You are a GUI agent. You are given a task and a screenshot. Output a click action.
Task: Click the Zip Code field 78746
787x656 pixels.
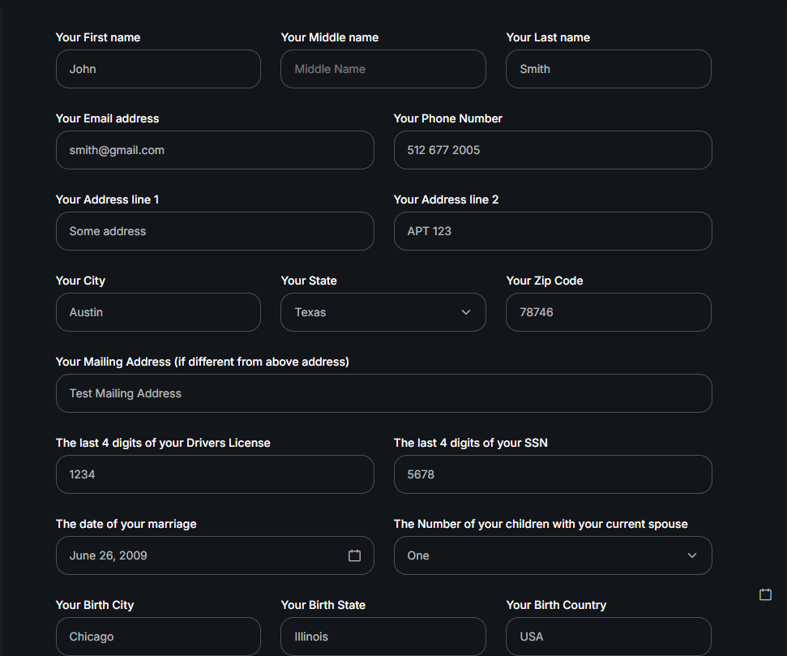(609, 312)
